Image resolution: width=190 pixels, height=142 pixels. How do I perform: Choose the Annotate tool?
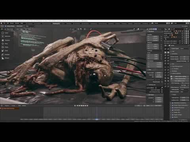3,54
